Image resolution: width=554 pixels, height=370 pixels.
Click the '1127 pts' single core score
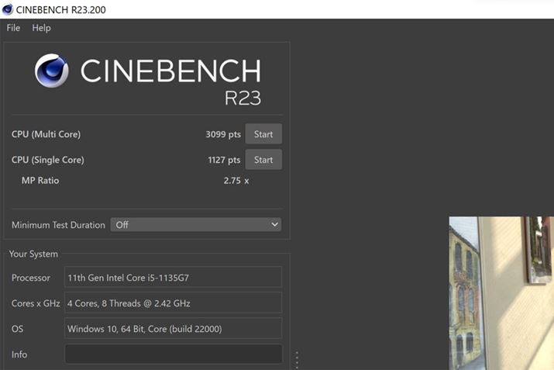tap(224, 160)
